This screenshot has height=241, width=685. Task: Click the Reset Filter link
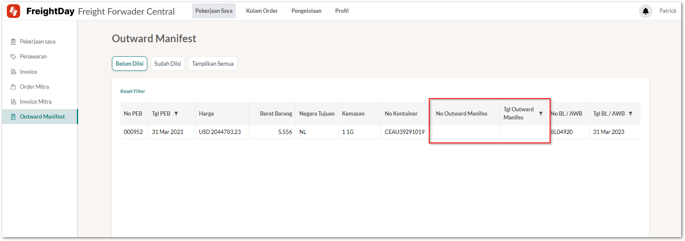tap(133, 91)
